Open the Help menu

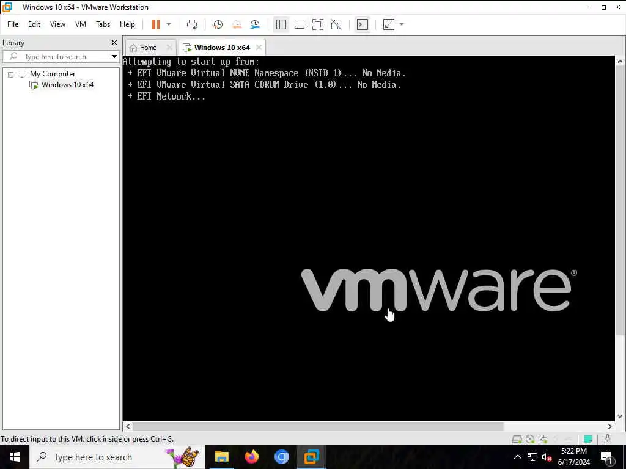pyautogui.click(x=127, y=24)
